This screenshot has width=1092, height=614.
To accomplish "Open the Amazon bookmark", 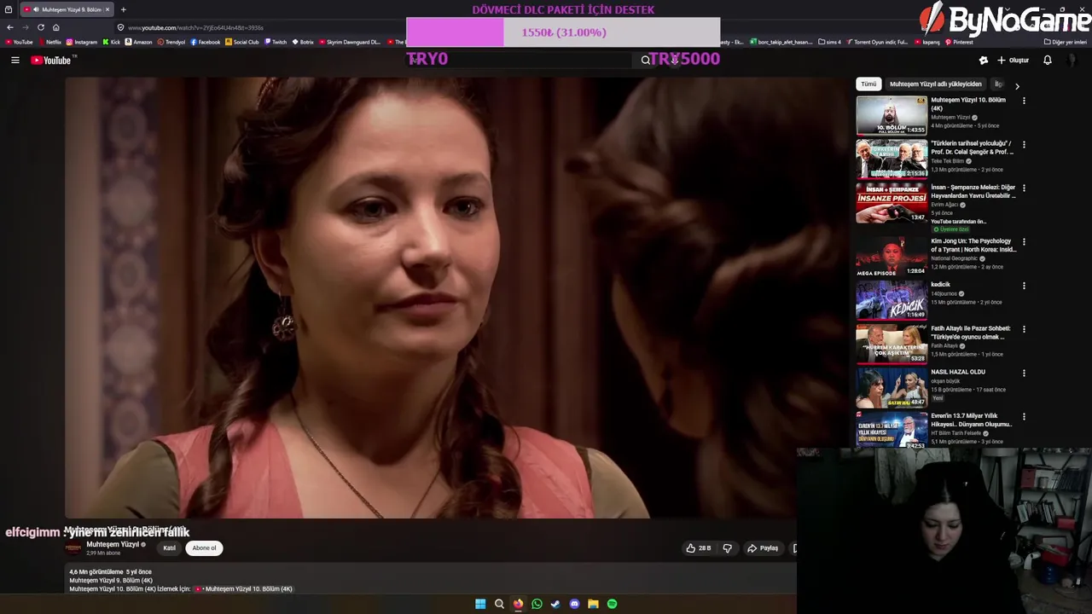I will [139, 42].
